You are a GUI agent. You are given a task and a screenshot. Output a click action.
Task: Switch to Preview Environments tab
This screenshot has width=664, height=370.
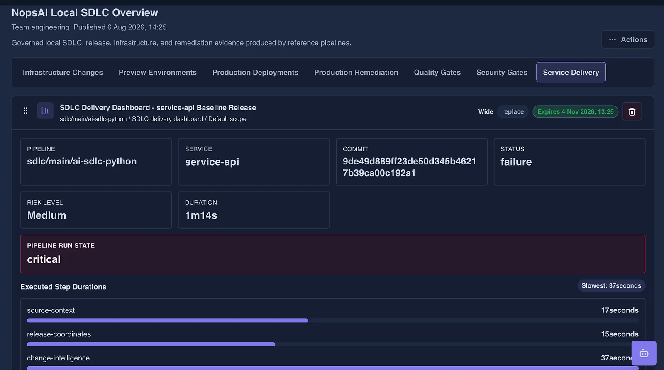point(158,72)
